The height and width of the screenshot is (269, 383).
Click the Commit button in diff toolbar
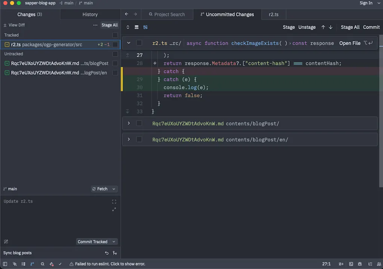[371, 27]
